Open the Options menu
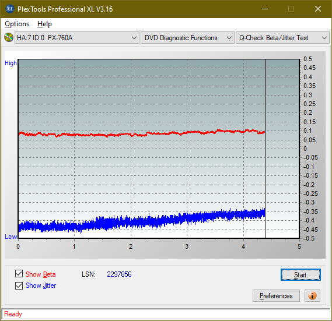 tap(17, 24)
